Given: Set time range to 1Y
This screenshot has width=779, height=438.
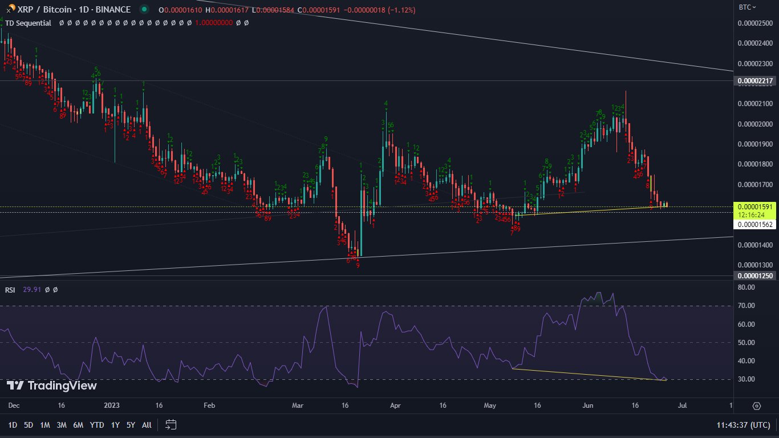Looking at the screenshot, I should pyautogui.click(x=115, y=425).
